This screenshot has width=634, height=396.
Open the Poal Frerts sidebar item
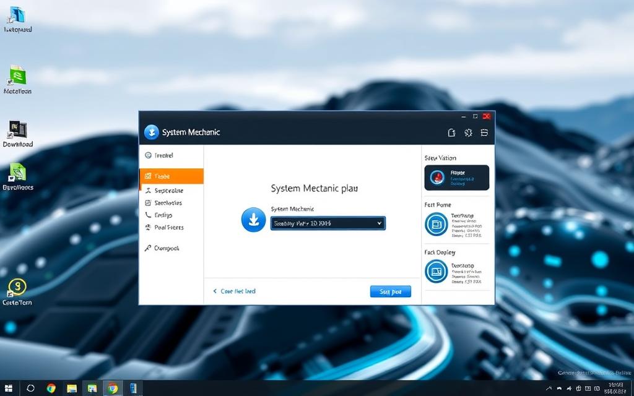(x=168, y=227)
